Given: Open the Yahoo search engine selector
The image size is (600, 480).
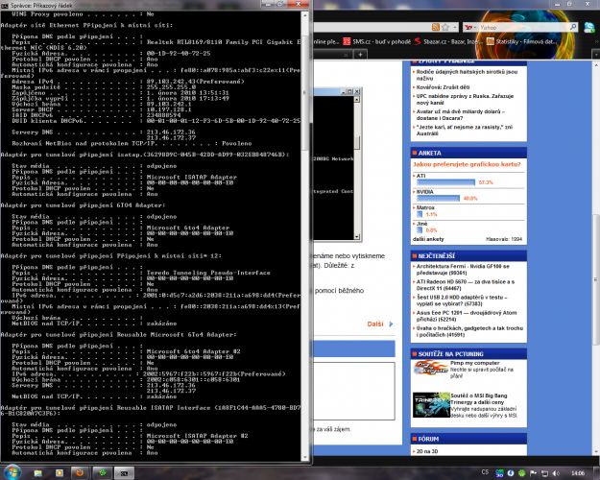Looking at the screenshot, I should [x=470, y=27].
